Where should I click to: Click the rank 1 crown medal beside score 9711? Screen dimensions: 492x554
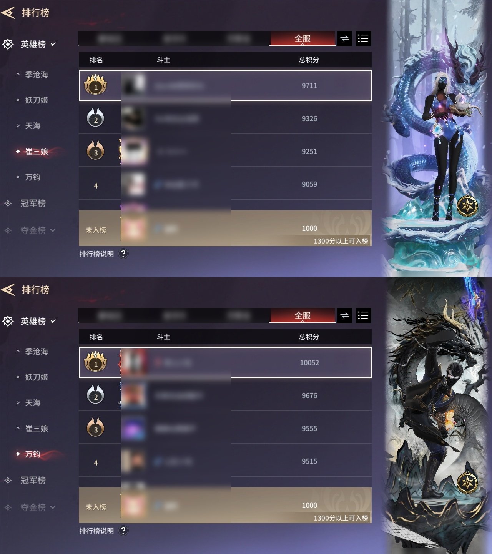click(x=96, y=85)
